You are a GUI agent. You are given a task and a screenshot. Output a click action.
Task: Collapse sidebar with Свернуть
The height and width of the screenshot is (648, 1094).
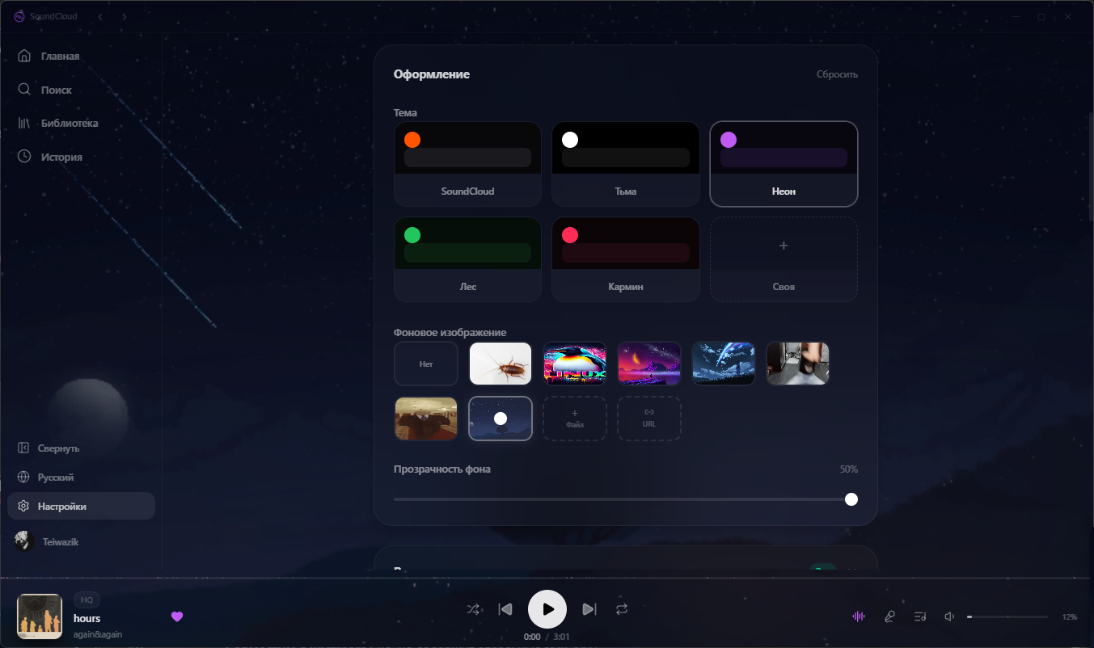(81, 448)
